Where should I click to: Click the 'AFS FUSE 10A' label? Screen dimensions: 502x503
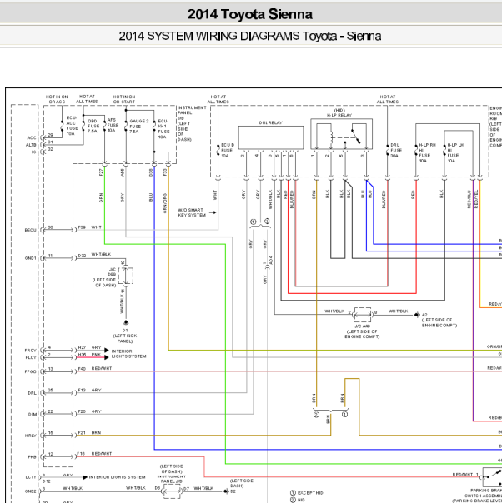tap(113, 125)
